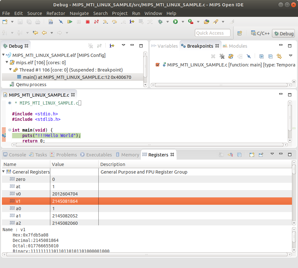Select the v0 register row
298x268 pixels.
point(147,194)
